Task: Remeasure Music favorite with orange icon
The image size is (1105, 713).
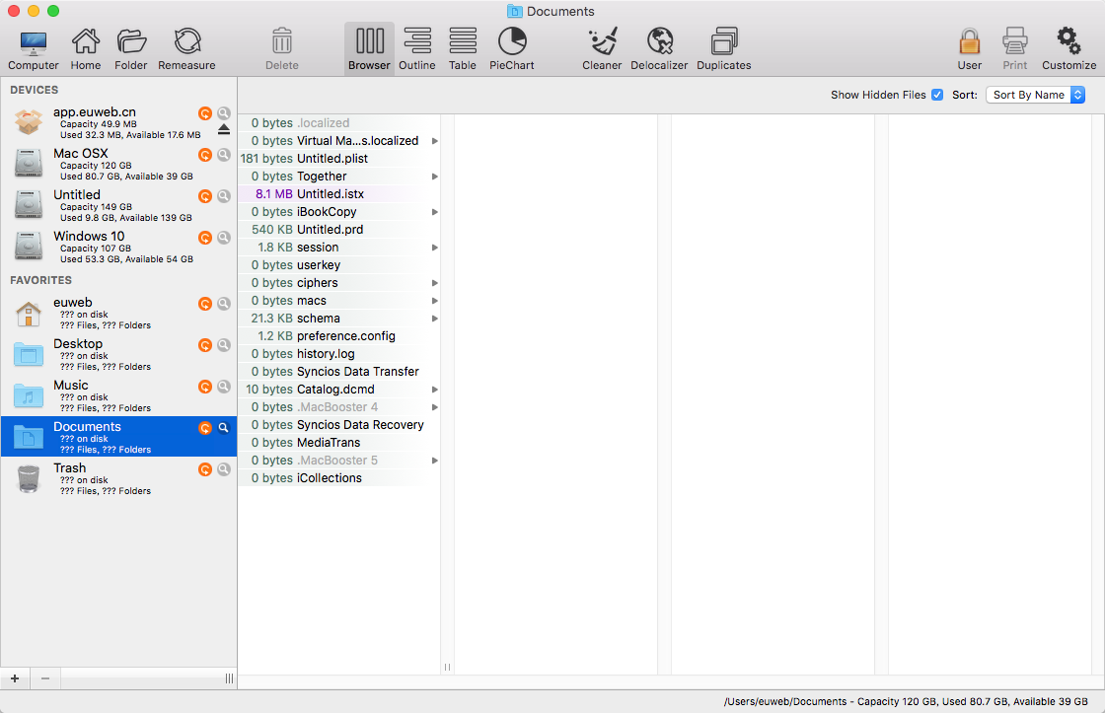Action: tap(205, 387)
